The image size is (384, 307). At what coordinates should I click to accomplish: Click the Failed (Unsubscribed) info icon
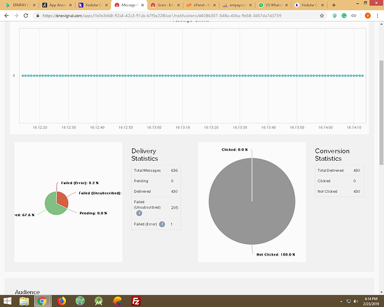139,213
